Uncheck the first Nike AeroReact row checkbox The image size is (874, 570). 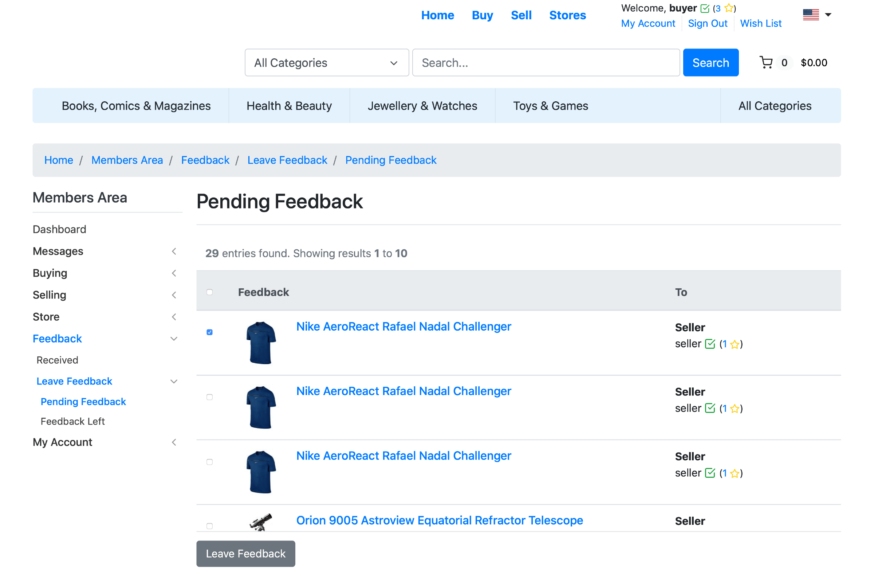click(x=210, y=332)
